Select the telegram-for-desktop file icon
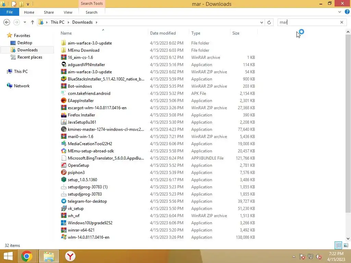The height and width of the screenshot is (263, 351). tap(63, 201)
